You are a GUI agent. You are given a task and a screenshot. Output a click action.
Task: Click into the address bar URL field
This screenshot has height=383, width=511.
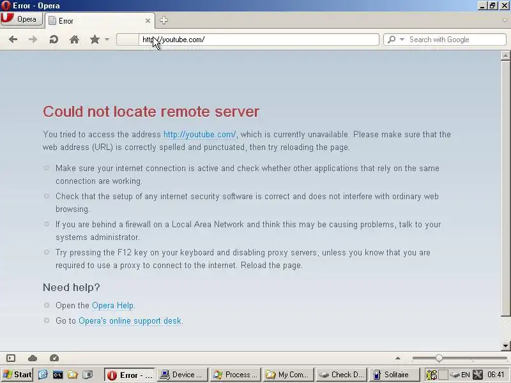[x=259, y=40]
